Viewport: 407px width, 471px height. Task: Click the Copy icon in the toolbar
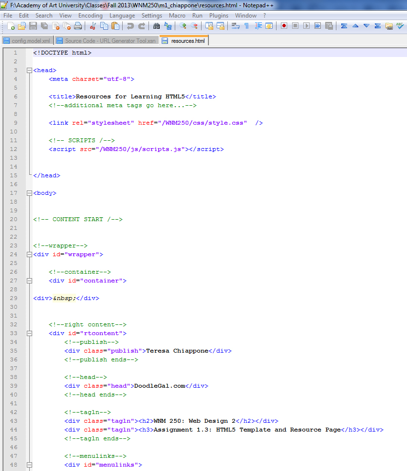pyautogui.click(x=104, y=26)
